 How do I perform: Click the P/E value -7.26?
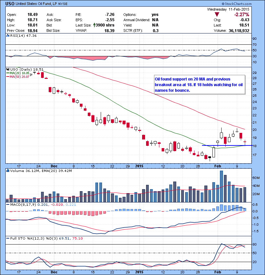pyautogui.click(x=110, y=15)
